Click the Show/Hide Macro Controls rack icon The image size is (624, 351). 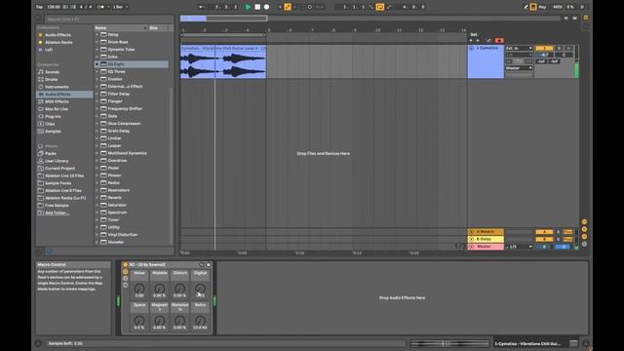(126, 272)
